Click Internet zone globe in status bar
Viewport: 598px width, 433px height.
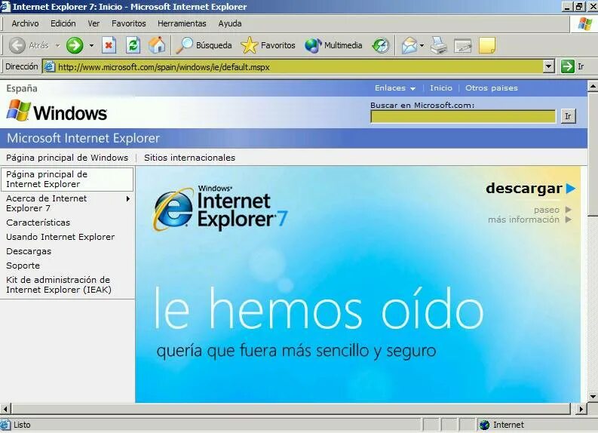pyautogui.click(x=484, y=425)
